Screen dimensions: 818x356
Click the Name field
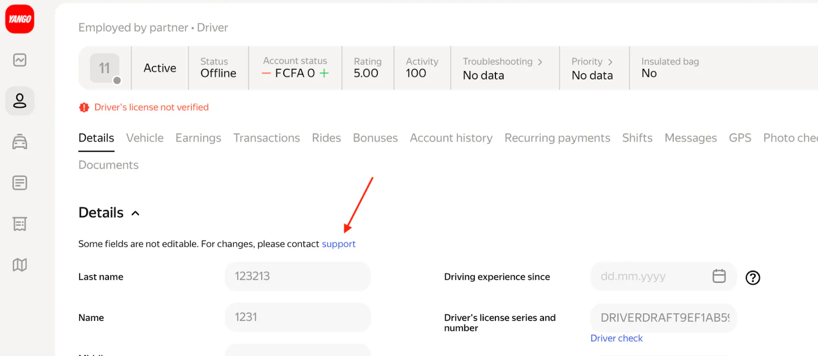[298, 317]
